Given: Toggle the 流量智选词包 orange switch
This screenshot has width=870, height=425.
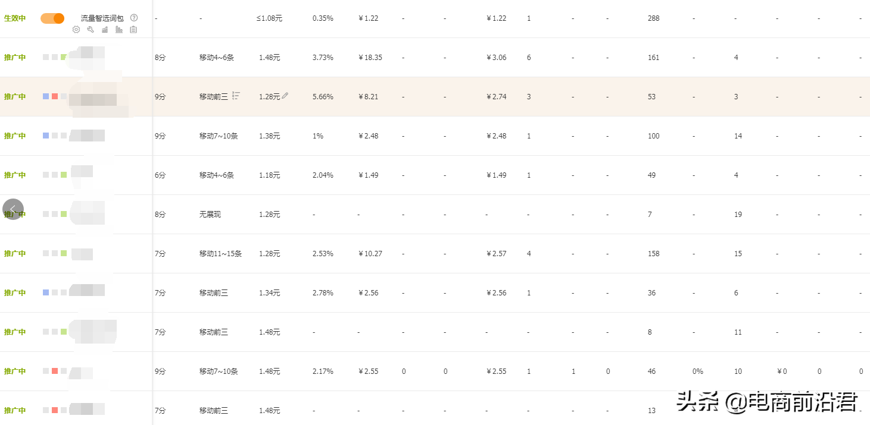Looking at the screenshot, I should point(52,18).
